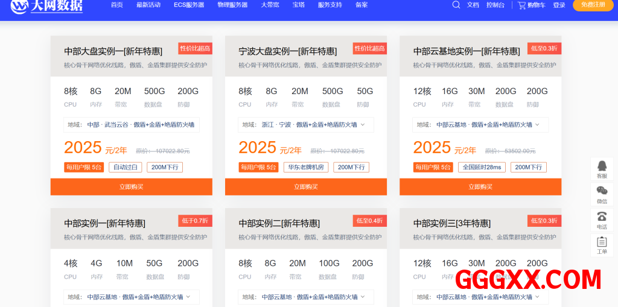
Task: Click the 微信 WeChat sidebar icon
Action: pyautogui.click(x=602, y=194)
